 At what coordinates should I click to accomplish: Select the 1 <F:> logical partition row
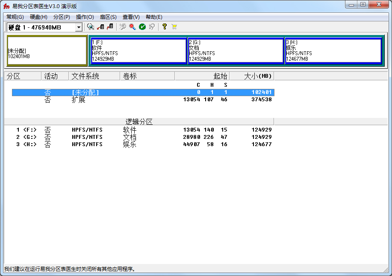pos(143,130)
